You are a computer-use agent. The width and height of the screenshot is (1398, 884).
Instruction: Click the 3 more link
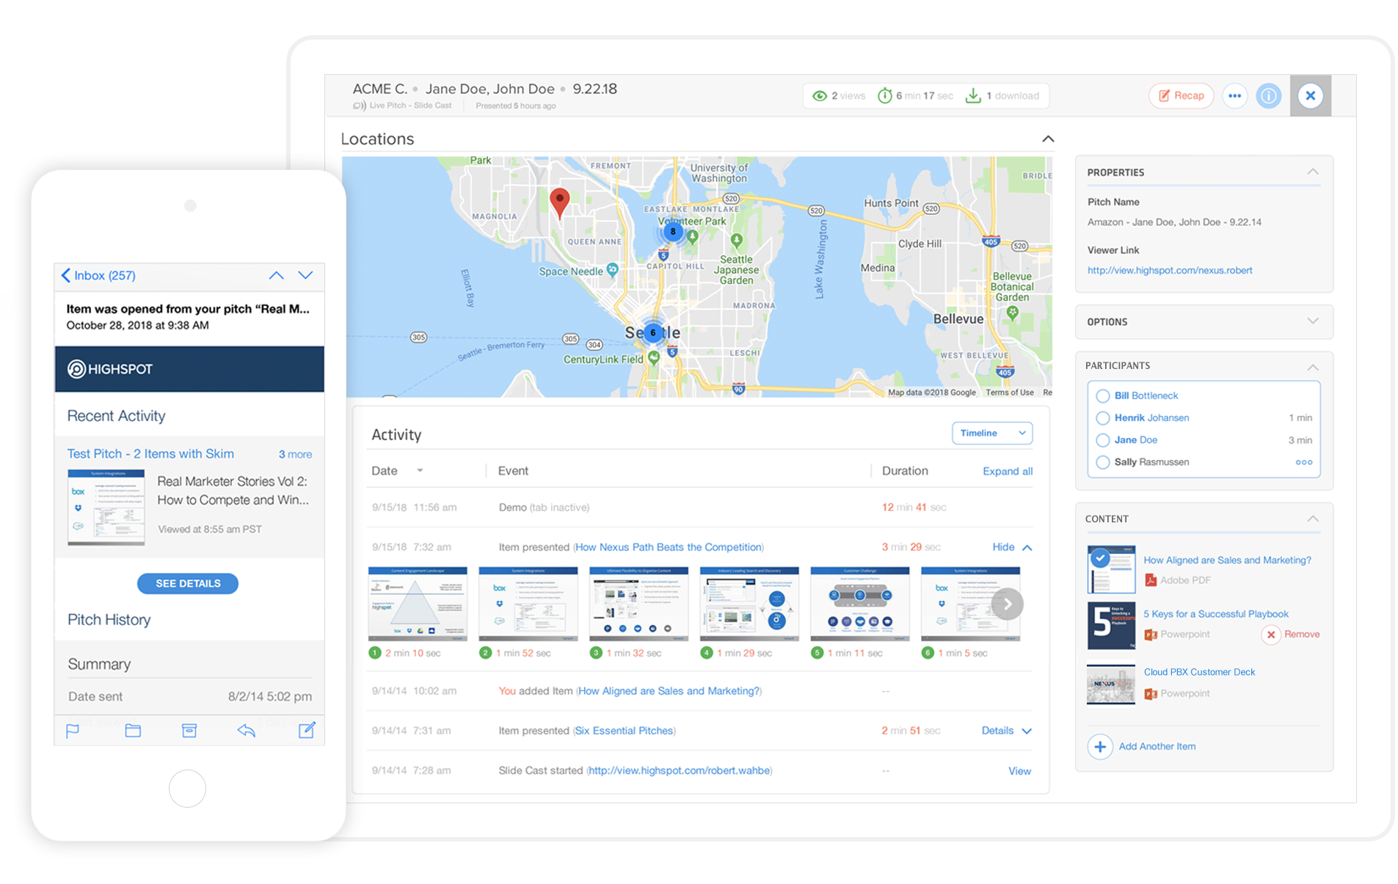point(295,454)
